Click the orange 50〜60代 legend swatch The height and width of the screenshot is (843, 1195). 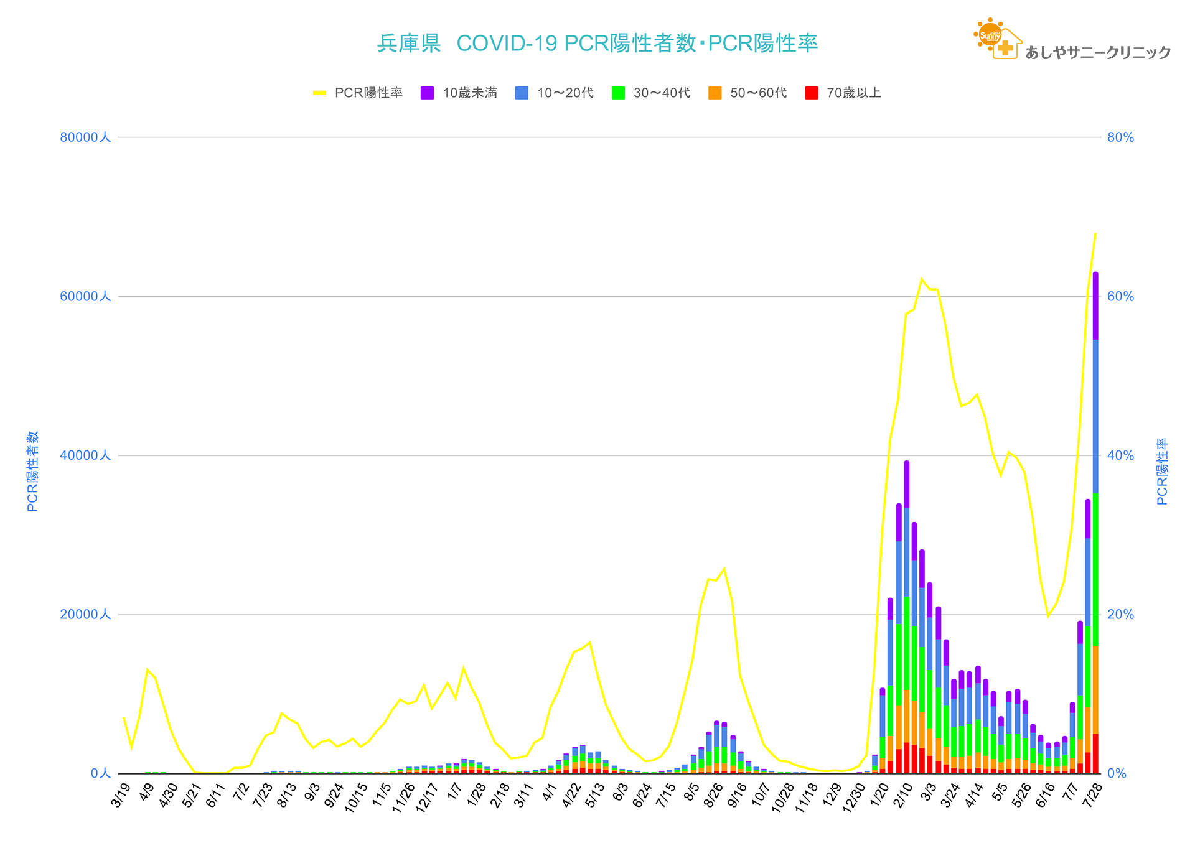[x=715, y=93]
